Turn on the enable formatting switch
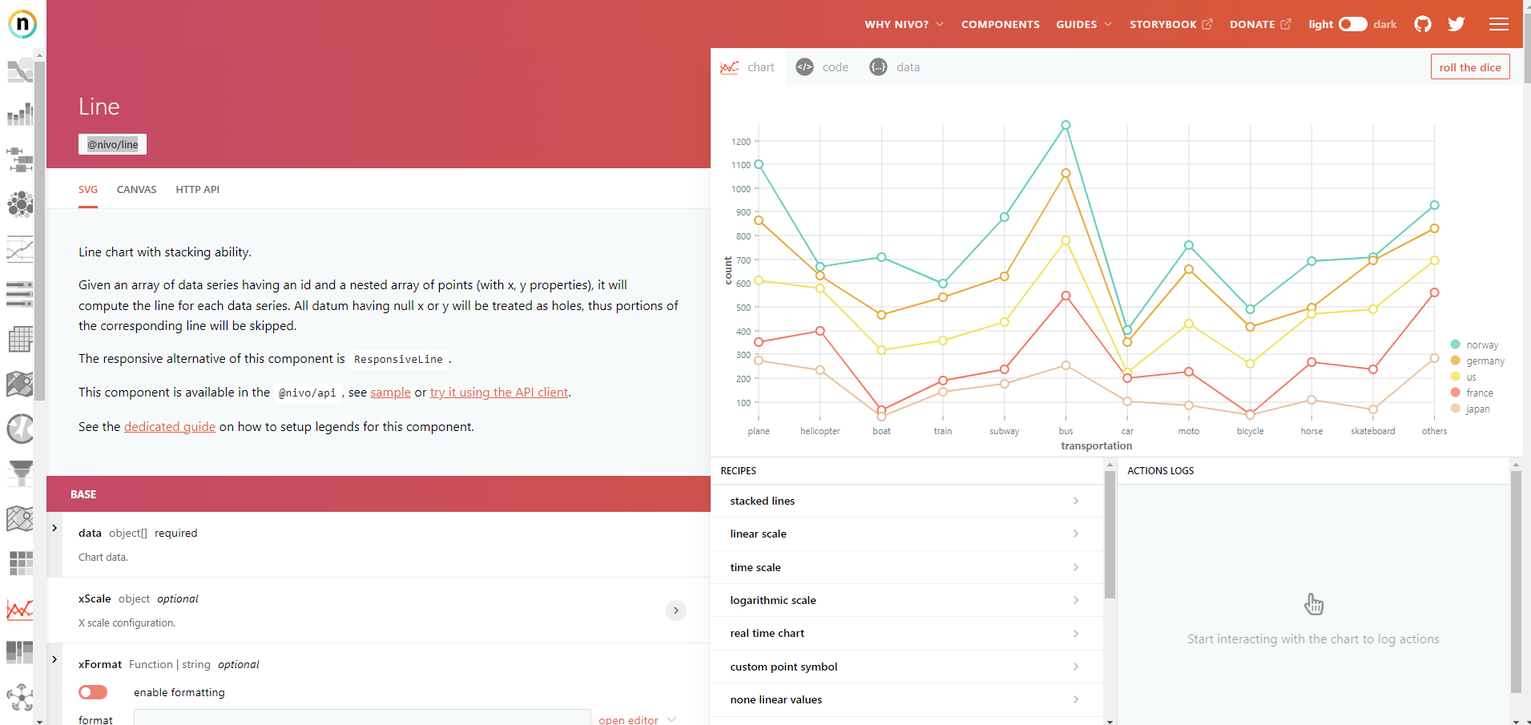This screenshot has height=725, width=1531. pyautogui.click(x=93, y=692)
